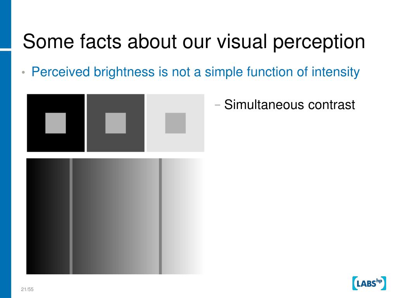Screen dimensions: 397x298
Task: Click the blue vertical stripe on left edge
Action: (x=5, y=149)
